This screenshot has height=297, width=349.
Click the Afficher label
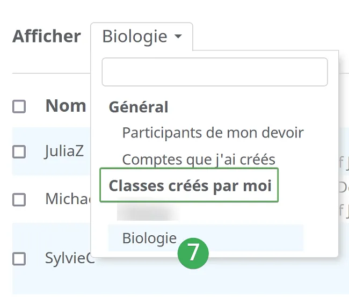pos(47,36)
